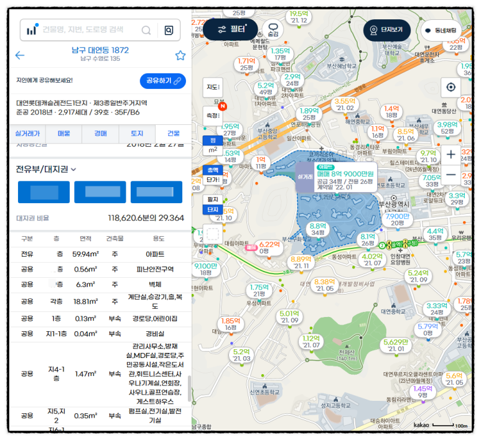Viewport: 481px width, 440px height.
Task: Select 단가 unit price toggle
Action: [x=213, y=180]
